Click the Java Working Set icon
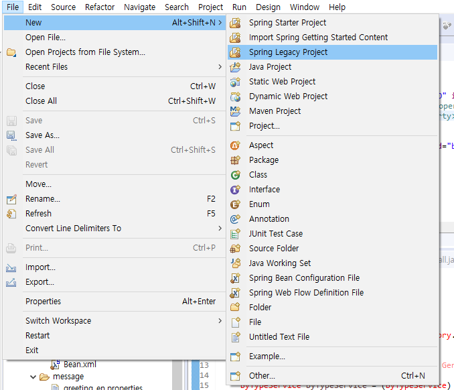The image size is (454, 390). coord(235,263)
